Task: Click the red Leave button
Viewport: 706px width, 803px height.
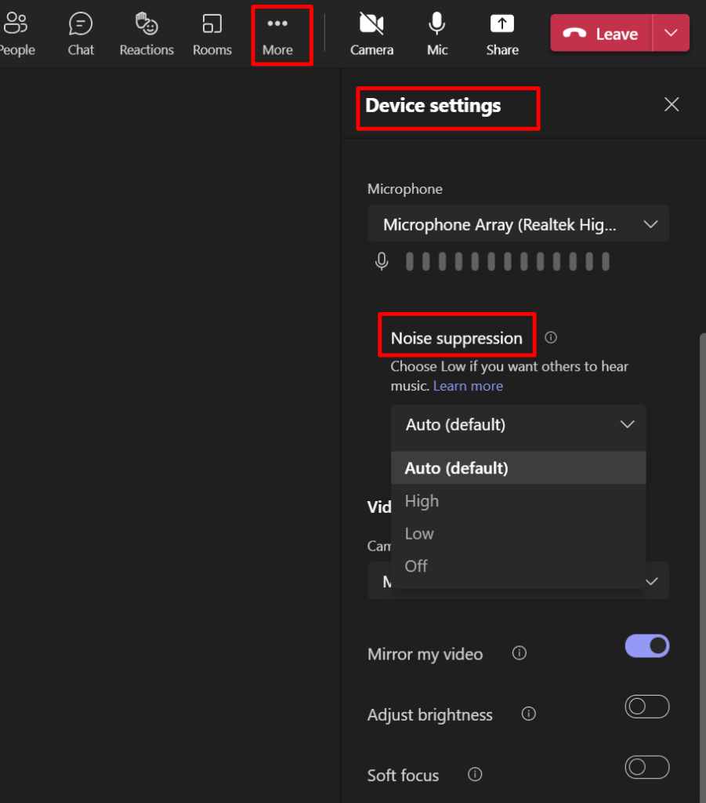Action: click(601, 33)
